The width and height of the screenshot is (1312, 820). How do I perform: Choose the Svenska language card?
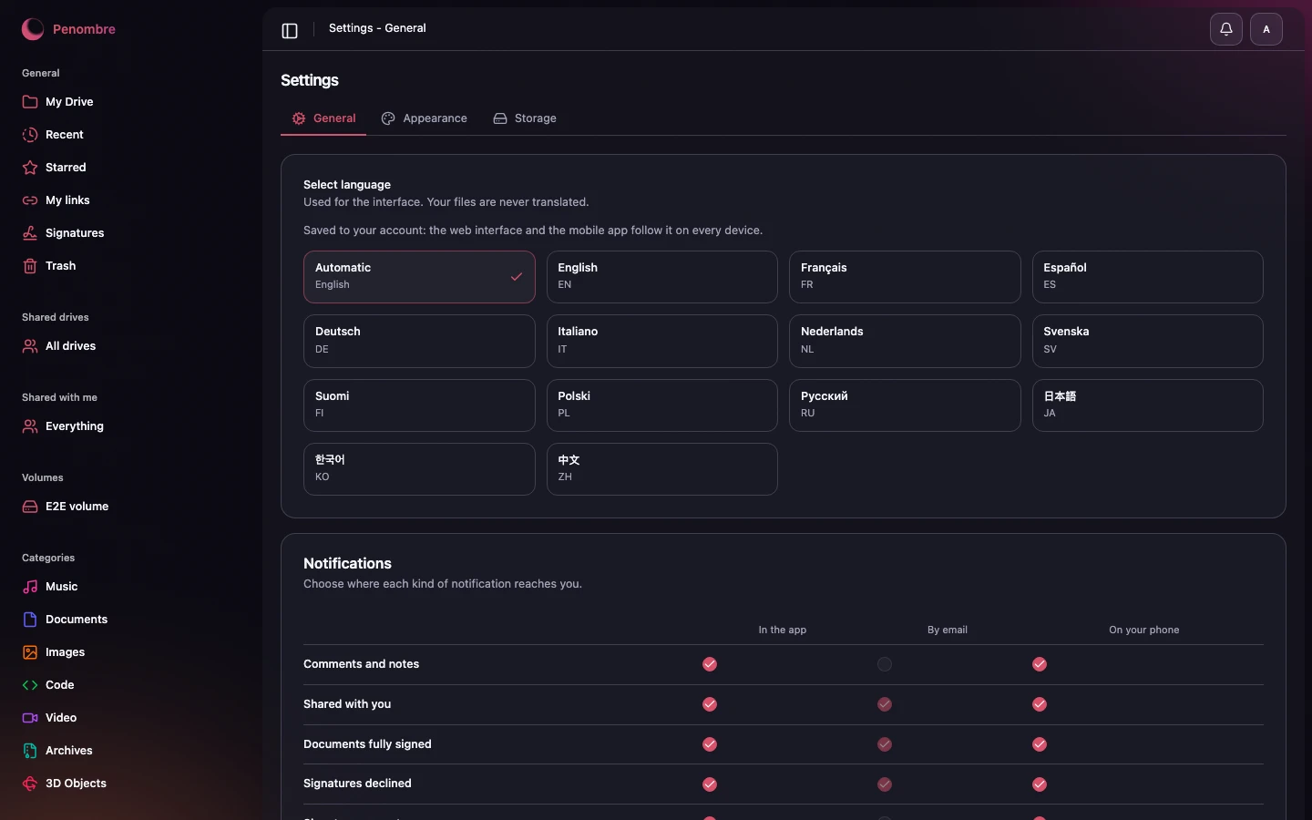1148,341
